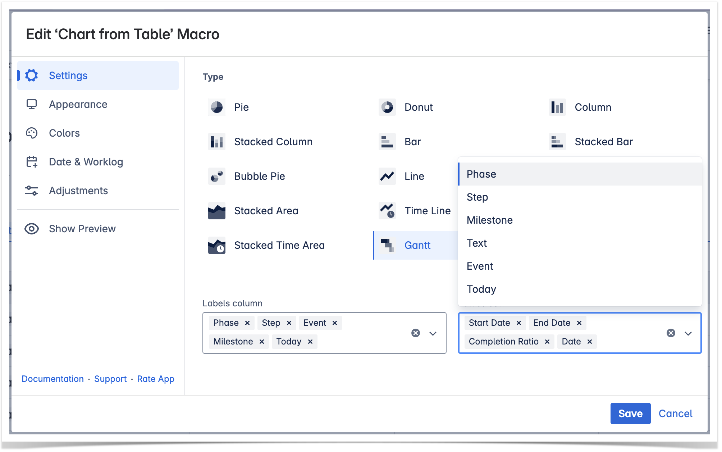Screen dimensions: 722x452
Task: Select the Time Line chart icon
Action: click(387, 211)
